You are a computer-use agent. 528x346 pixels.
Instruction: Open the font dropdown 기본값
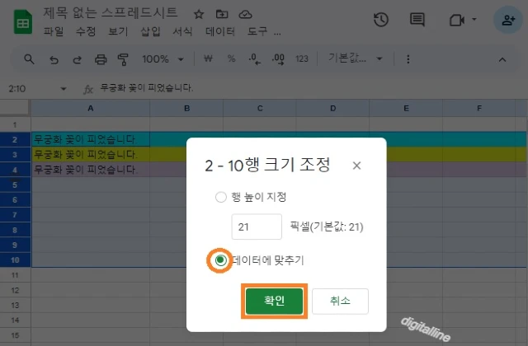pos(356,58)
